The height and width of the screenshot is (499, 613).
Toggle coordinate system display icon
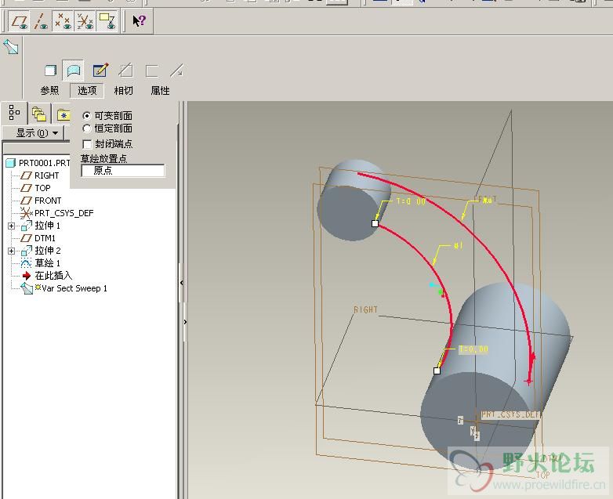click(x=85, y=21)
